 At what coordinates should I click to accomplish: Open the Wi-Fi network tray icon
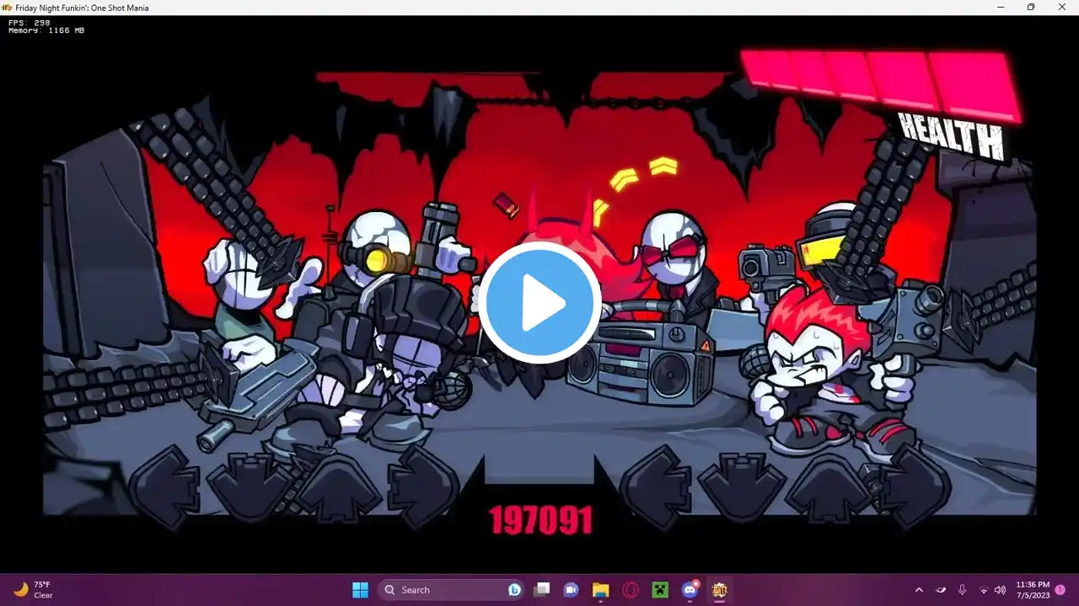click(983, 590)
